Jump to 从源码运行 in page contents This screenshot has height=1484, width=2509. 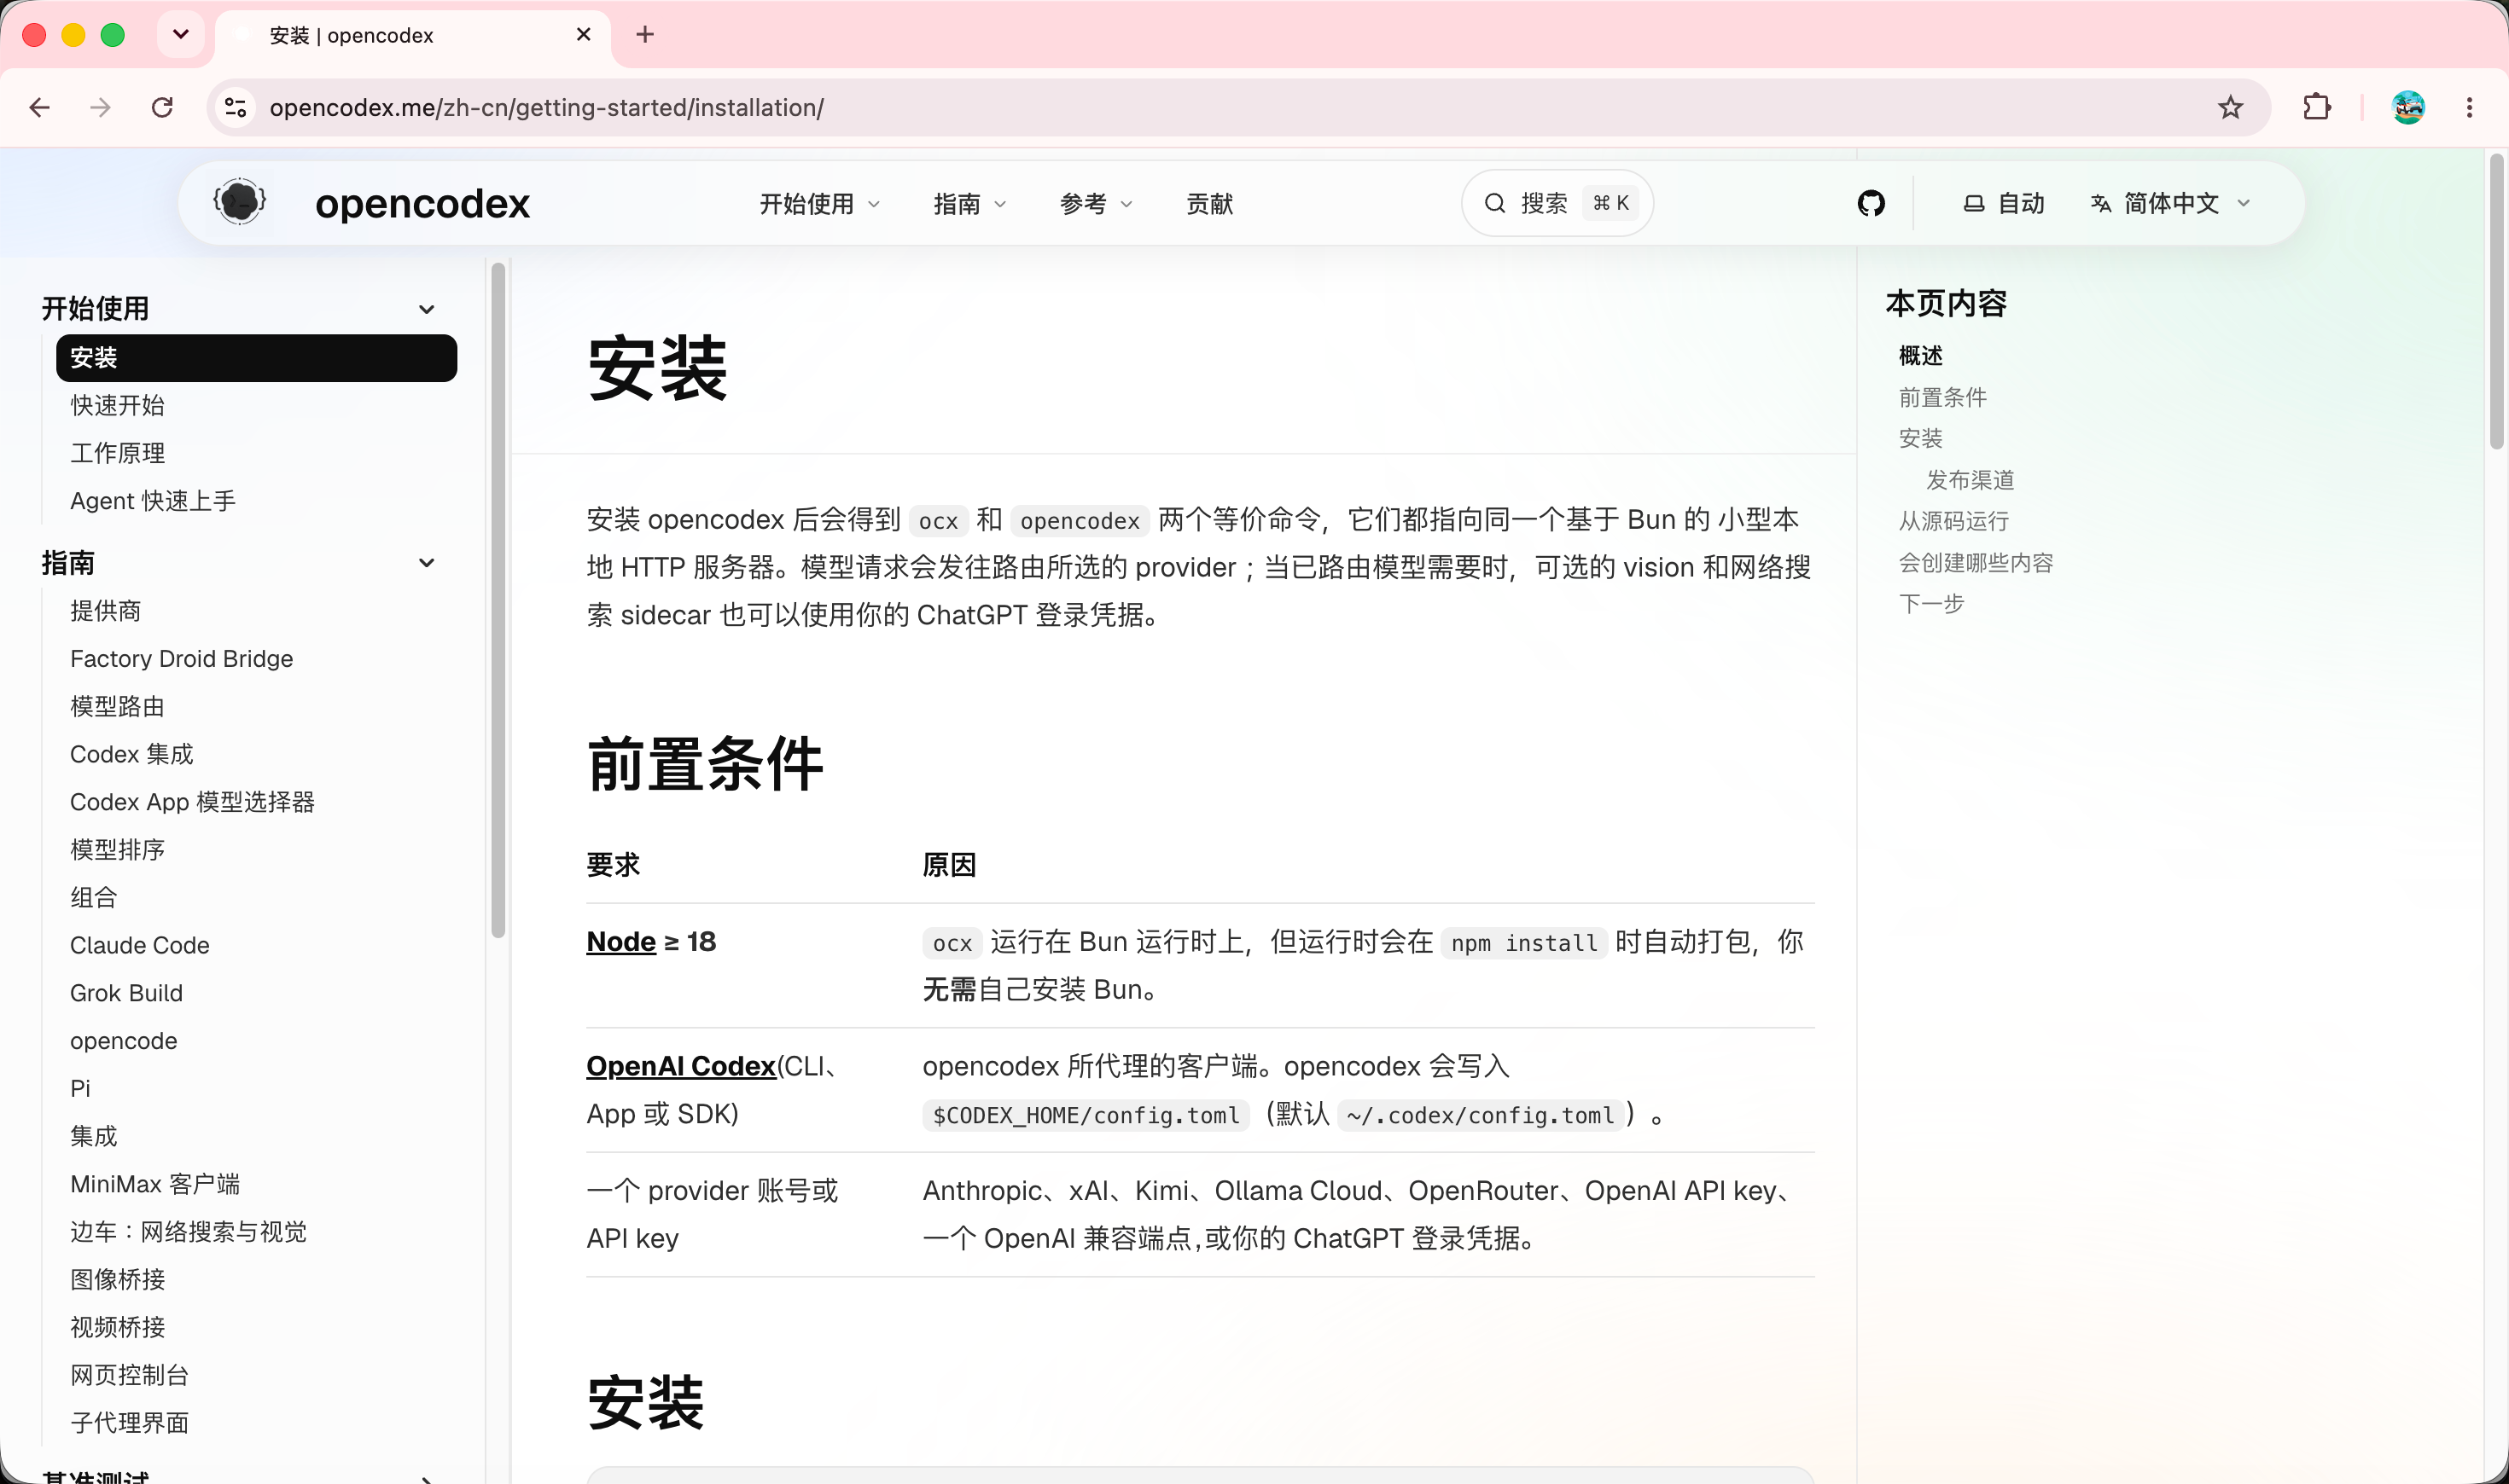[1953, 522]
